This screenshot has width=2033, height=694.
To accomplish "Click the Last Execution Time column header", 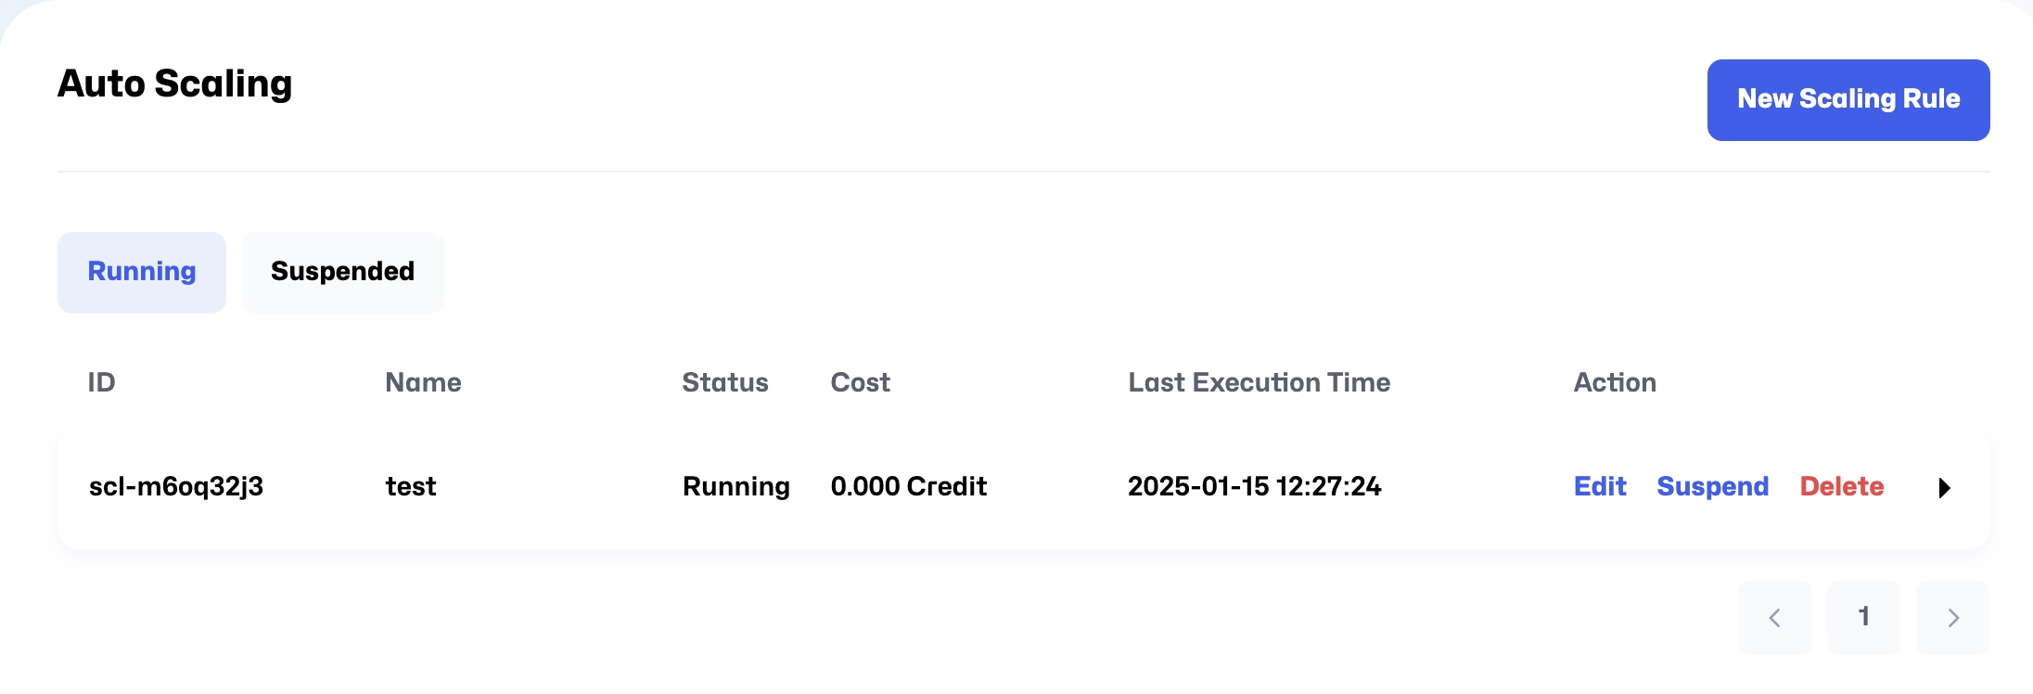I will [x=1259, y=383].
